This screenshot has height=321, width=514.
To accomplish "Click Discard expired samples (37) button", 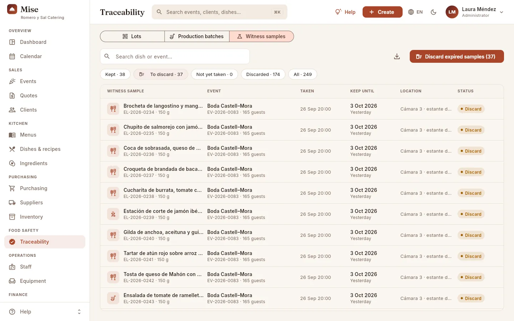I will [x=457, y=56].
